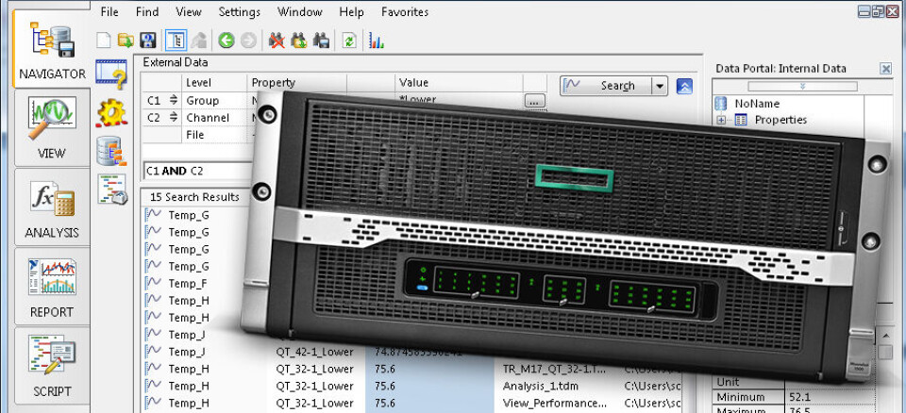This screenshot has width=906, height=413.
Task: Select the TR_M17_QT_32-1 file entry
Action: 555,369
